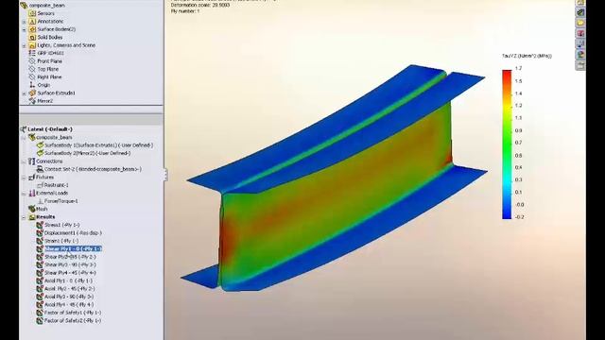The height and width of the screenshot is (340, 605).
Task: Expand the Lights, Cameras and Scene node
Action: coord(25,45)
